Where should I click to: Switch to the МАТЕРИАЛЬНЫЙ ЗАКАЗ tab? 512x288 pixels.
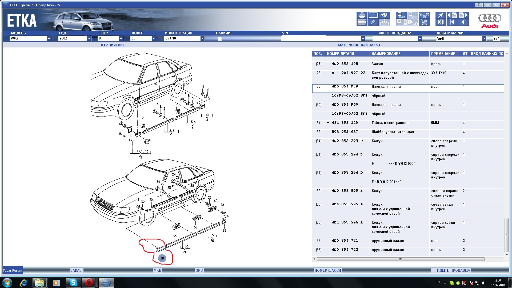[359, 45]
